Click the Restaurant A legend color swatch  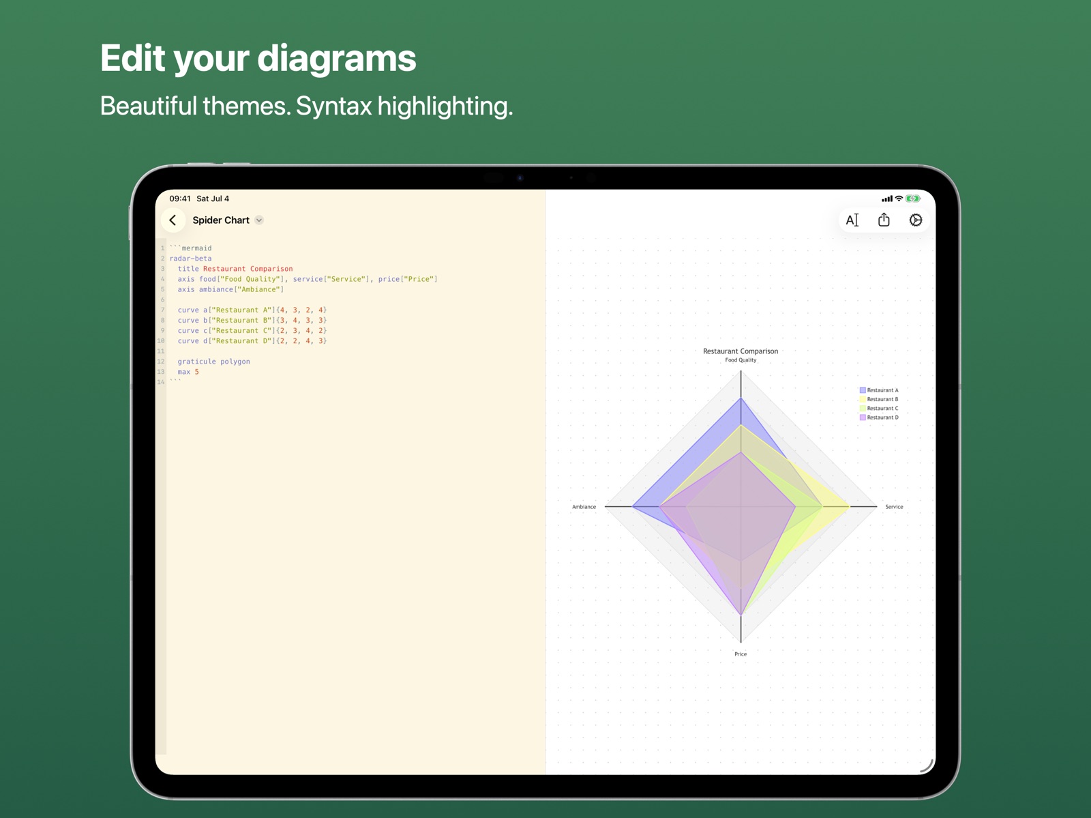click(x=863, y=390)
